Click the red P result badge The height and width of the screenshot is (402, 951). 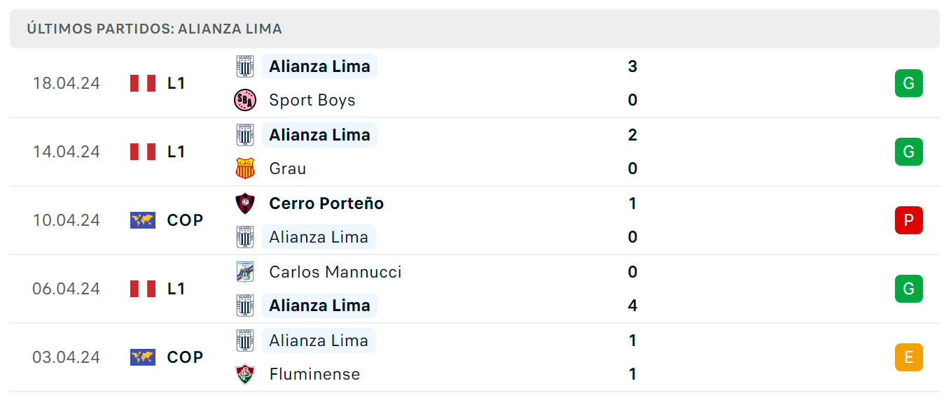[x=908, y=220]
